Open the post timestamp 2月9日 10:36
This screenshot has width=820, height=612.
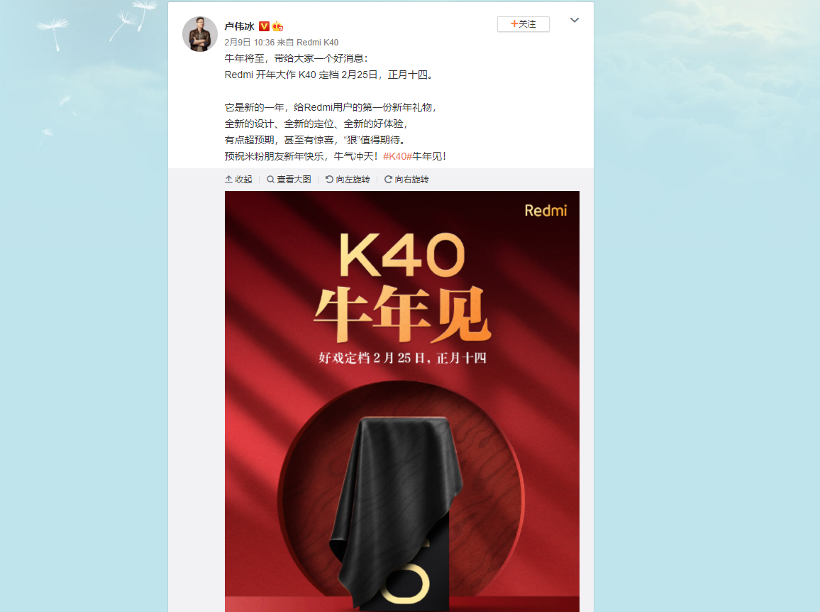click(x=250, y=43)
